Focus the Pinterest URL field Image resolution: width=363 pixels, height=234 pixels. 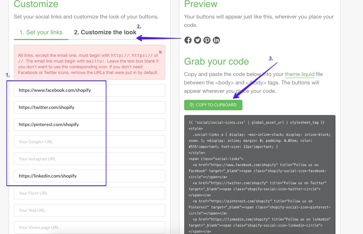tap(89, 124)
